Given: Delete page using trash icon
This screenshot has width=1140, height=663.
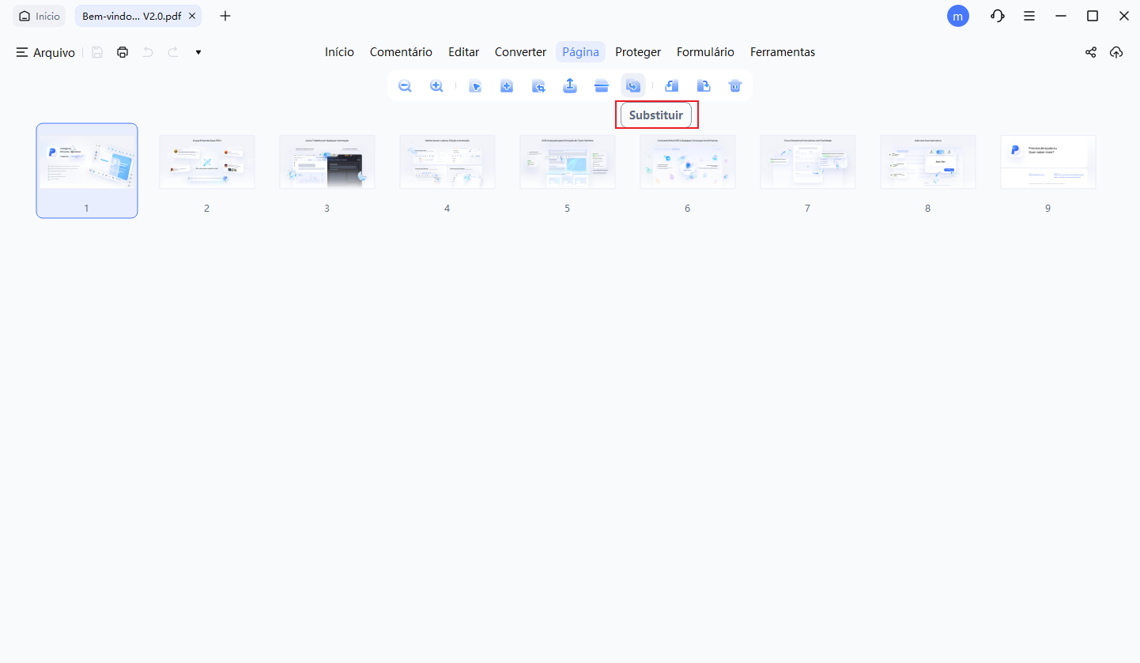Looking at the screenshot, I should pos(735,86).
